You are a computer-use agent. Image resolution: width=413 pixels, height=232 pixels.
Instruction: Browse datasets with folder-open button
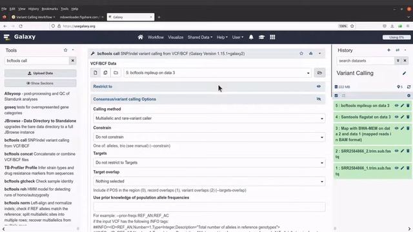[319, 73]
